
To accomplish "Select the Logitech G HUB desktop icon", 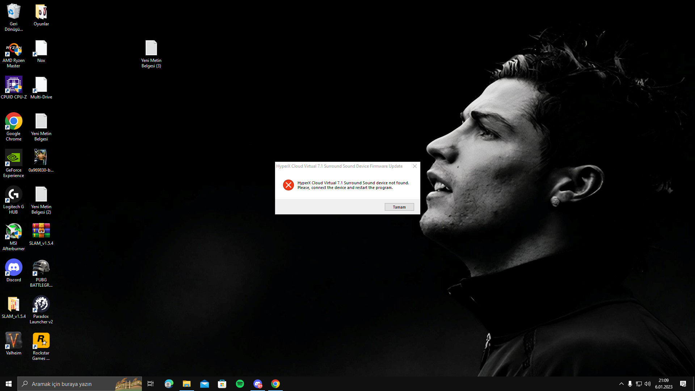I will pos(14,200).
